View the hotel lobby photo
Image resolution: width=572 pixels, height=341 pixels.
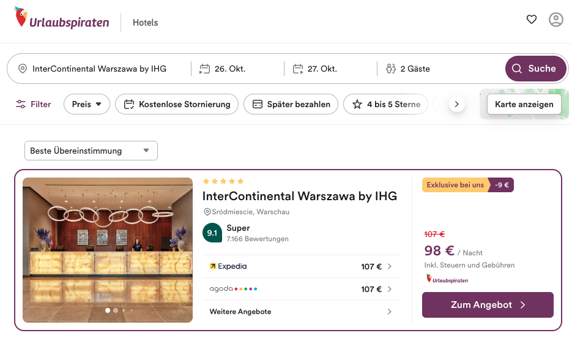click(108, 250)
